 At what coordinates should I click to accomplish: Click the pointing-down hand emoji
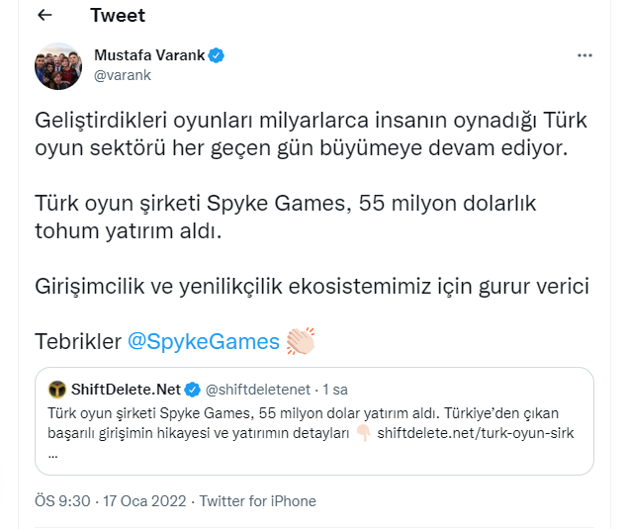(x=361, y=434)
